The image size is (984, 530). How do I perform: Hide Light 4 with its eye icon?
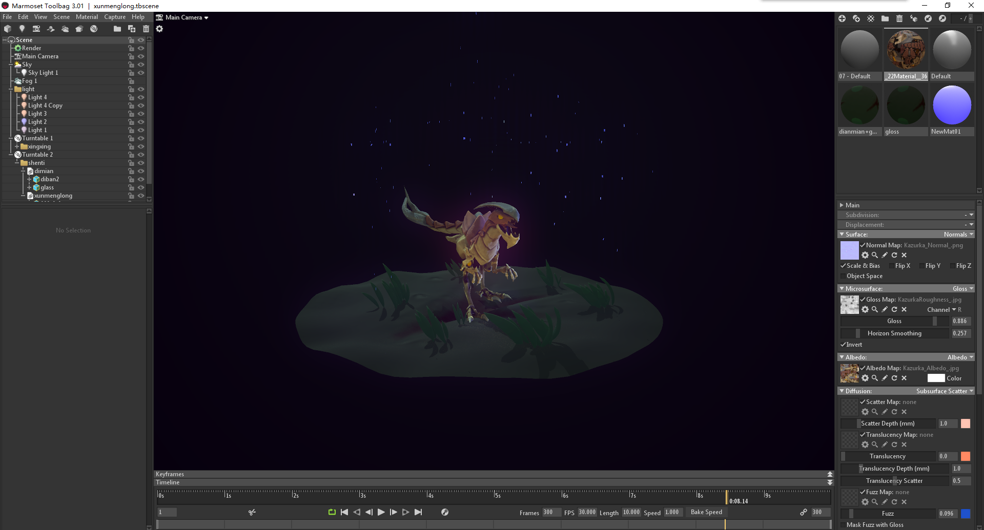tap(141, 97)
